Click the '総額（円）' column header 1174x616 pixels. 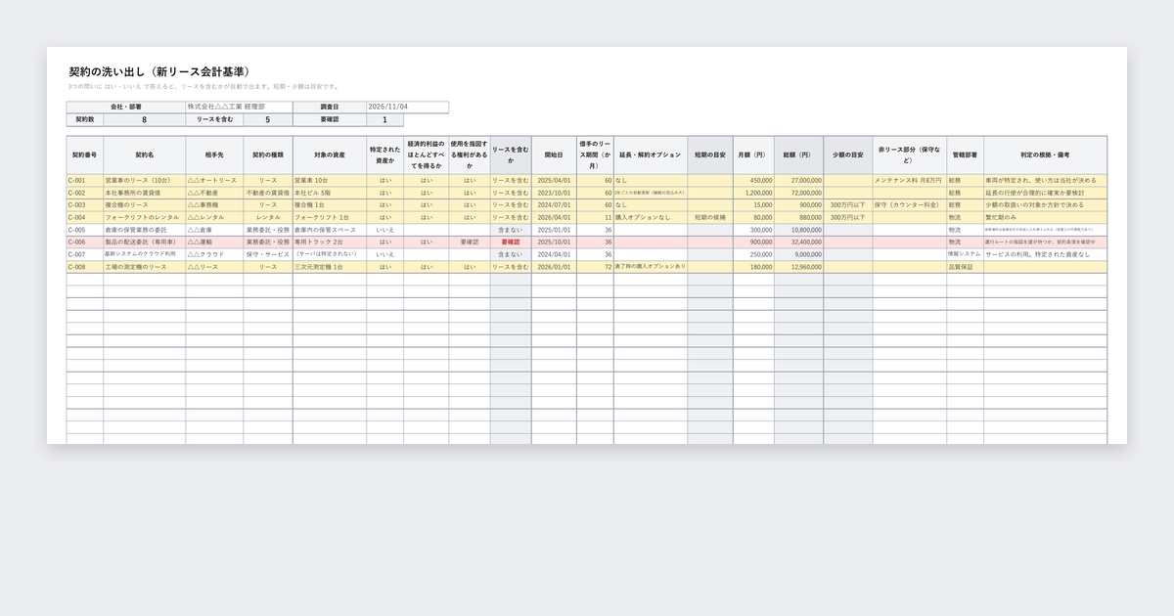798,154
